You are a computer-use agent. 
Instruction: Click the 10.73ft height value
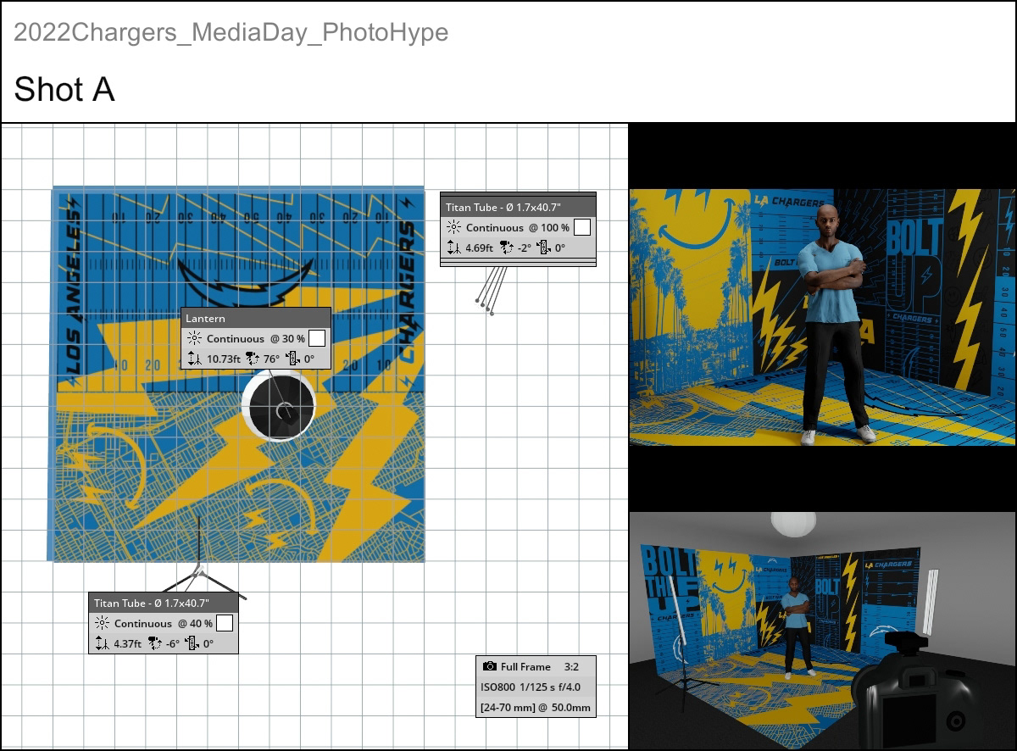click(x=224, y=359)
